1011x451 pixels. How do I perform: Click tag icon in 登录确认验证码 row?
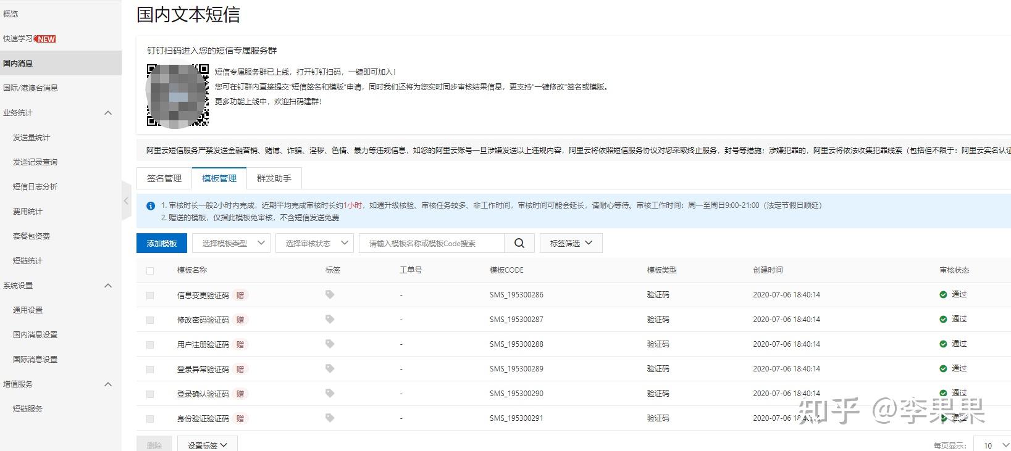pos(330,394)
